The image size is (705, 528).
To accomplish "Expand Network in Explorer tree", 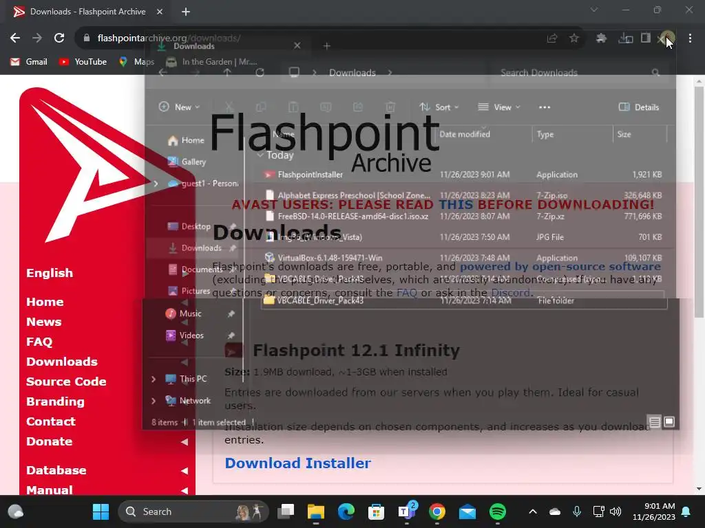I will [154, 401].
